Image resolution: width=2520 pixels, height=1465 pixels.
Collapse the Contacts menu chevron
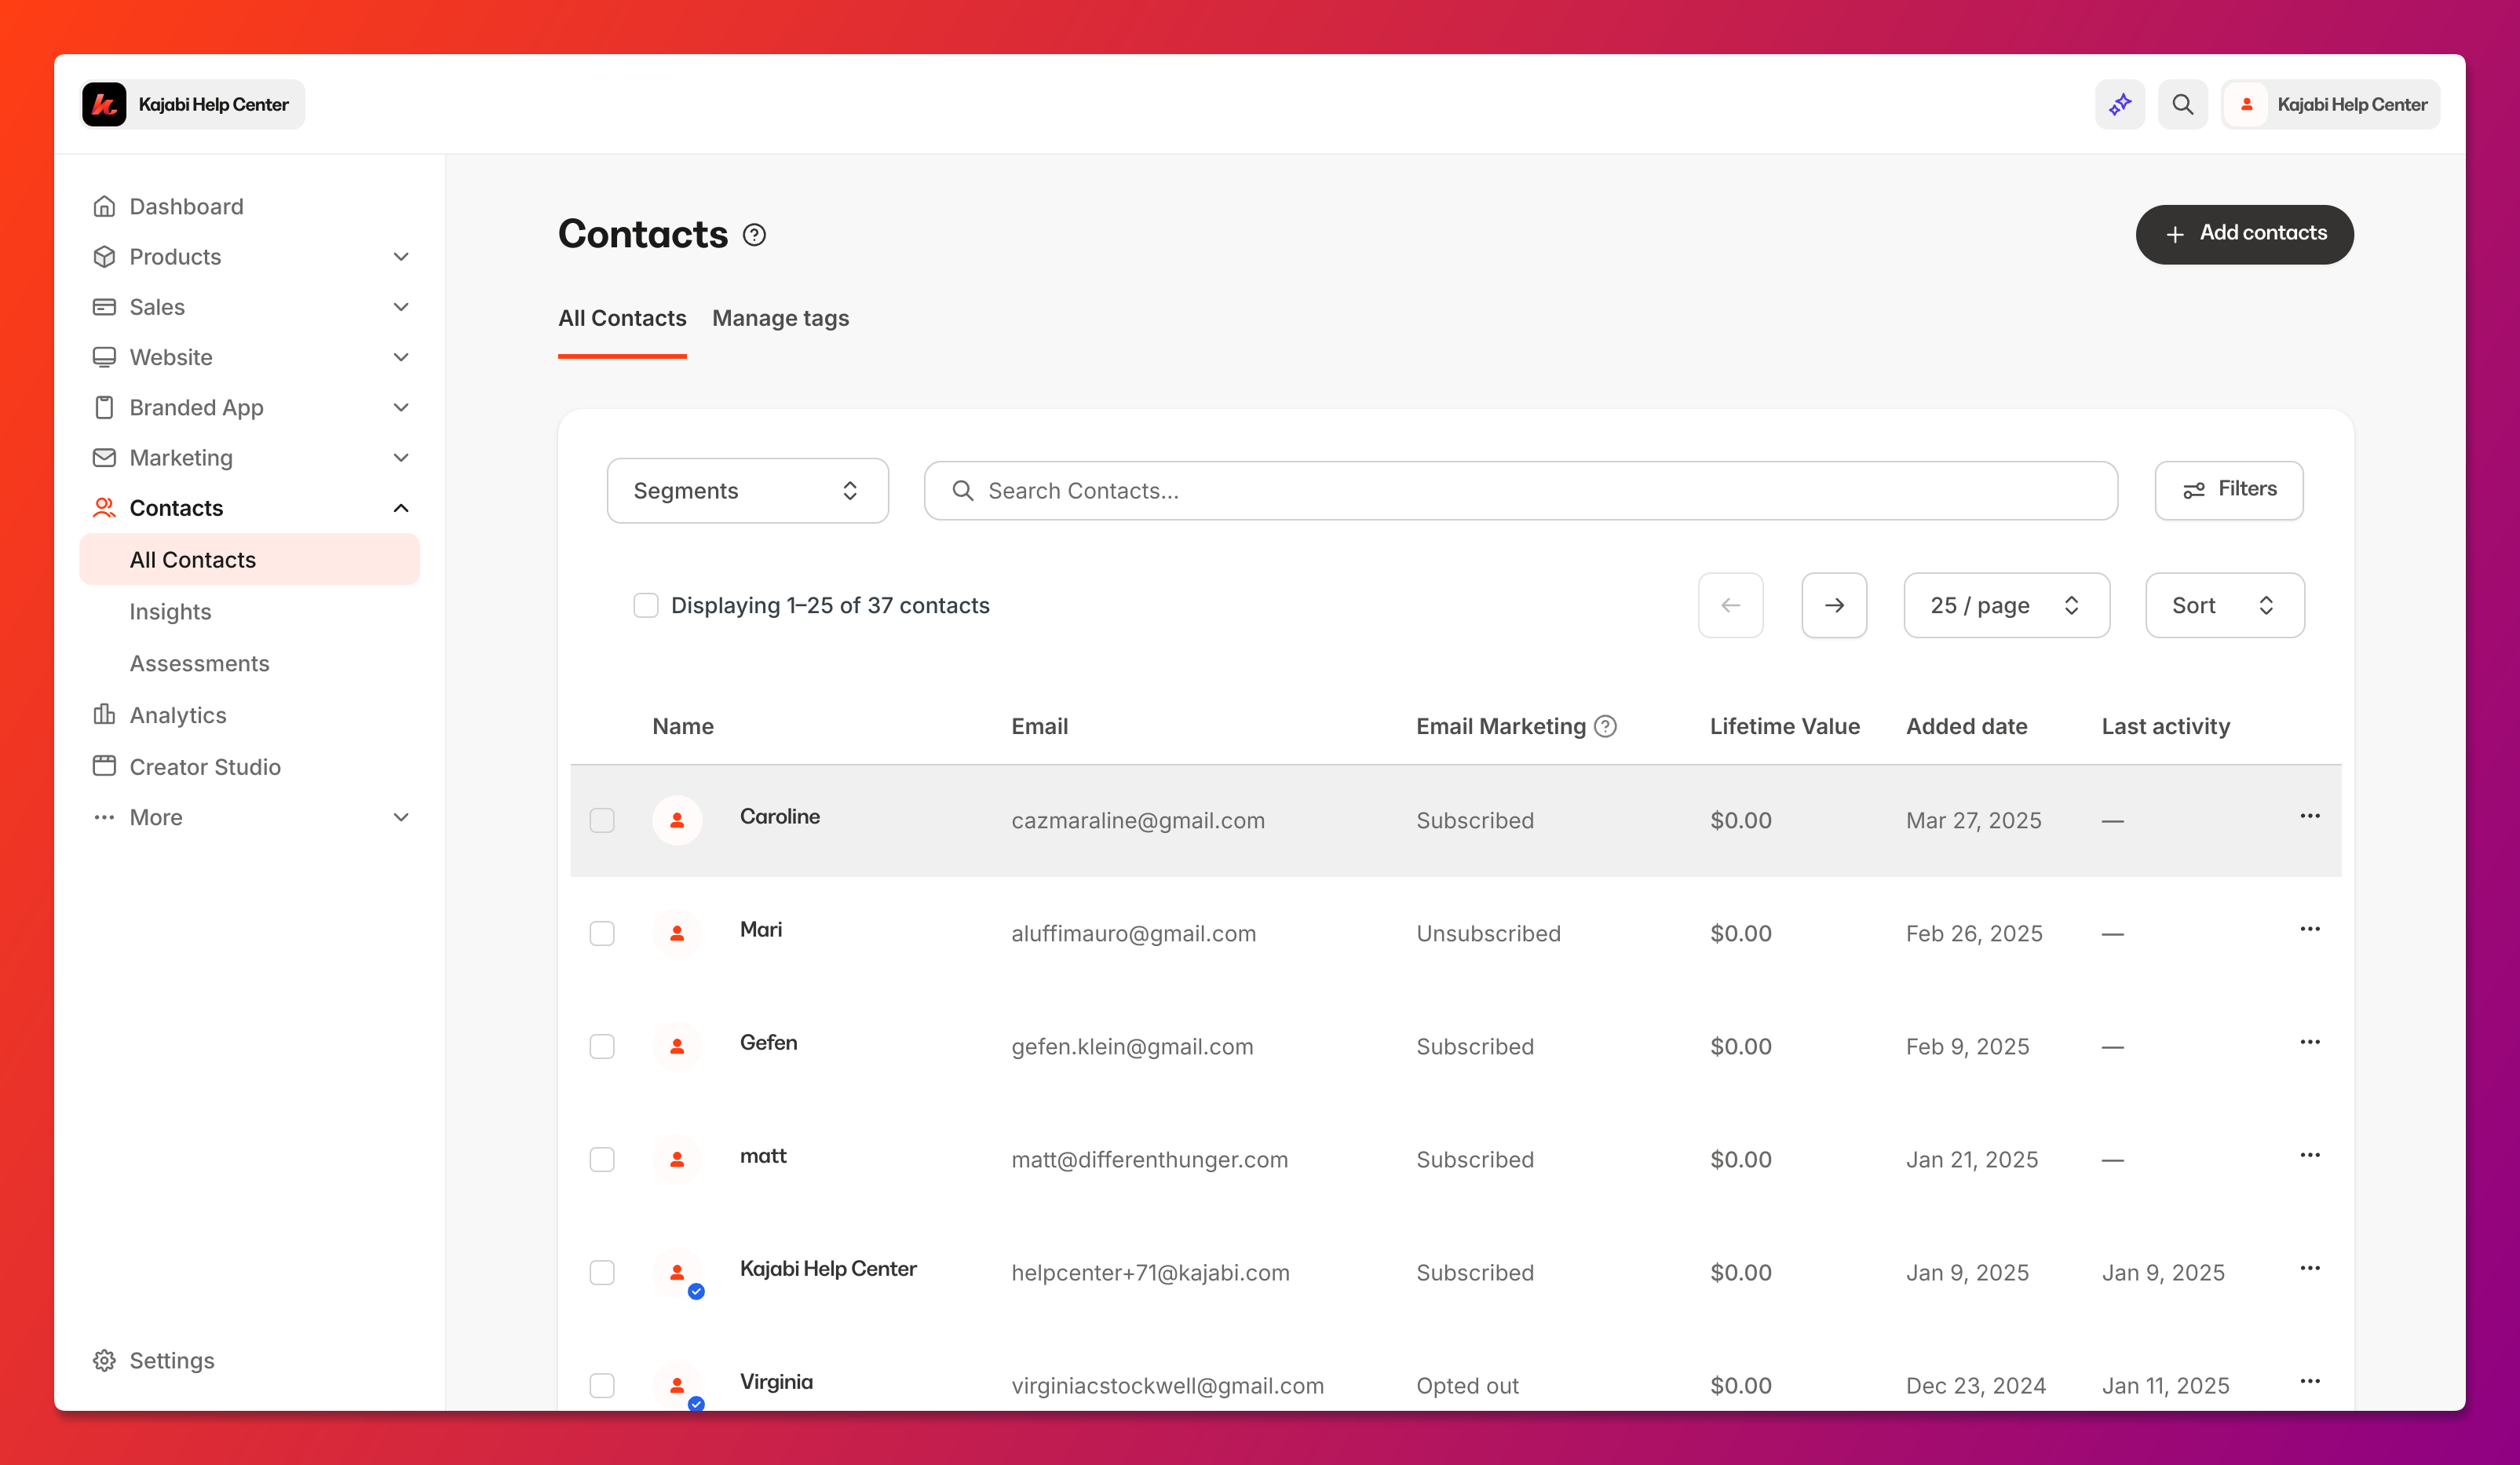pos(401,507)
